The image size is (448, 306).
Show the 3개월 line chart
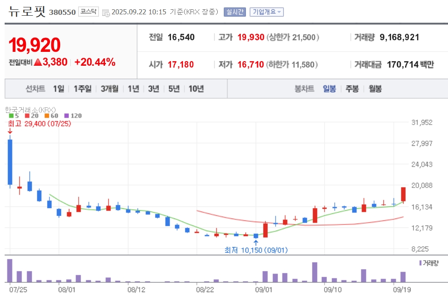pos(110,89)
